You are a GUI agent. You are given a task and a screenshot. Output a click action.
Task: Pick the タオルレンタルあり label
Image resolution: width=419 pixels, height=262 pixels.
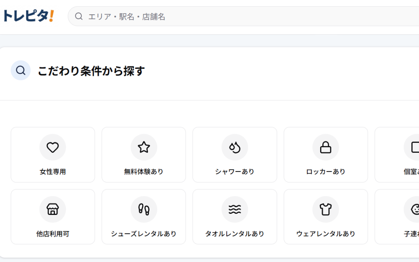click(235, 234)
